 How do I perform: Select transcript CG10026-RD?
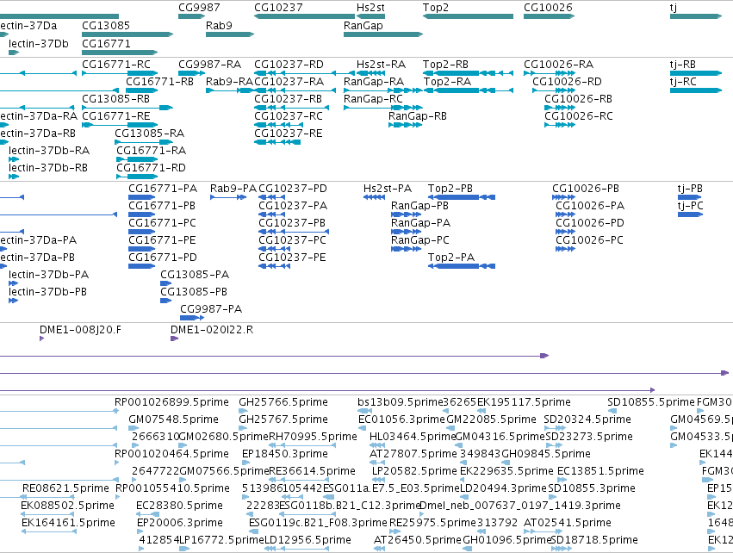[567, 82]
